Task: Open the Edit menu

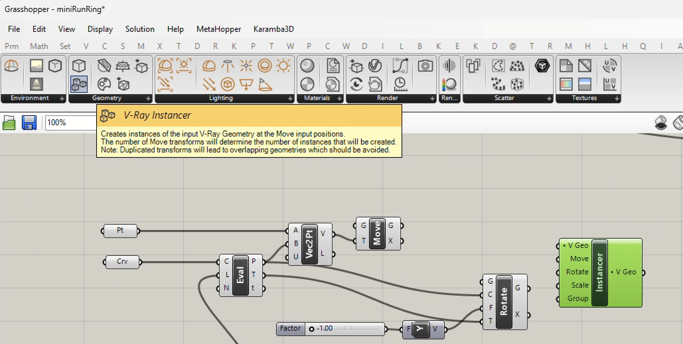Action: click(x=39, y=29)
